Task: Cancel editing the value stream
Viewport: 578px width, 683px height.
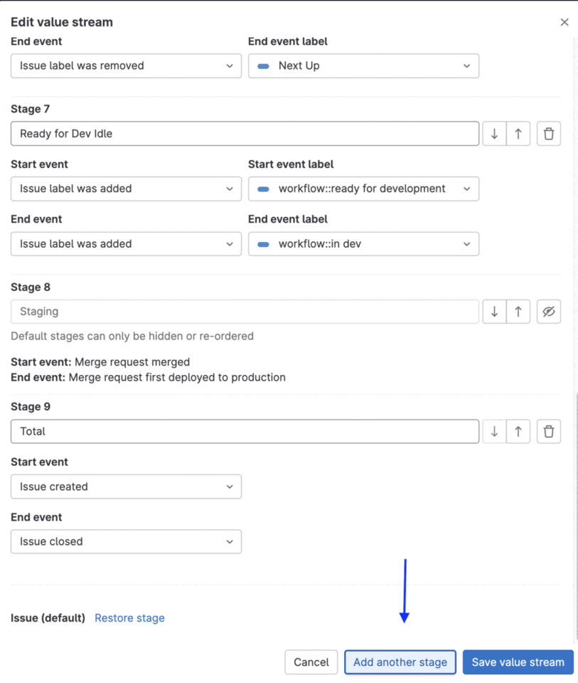Action: point(311,662)
